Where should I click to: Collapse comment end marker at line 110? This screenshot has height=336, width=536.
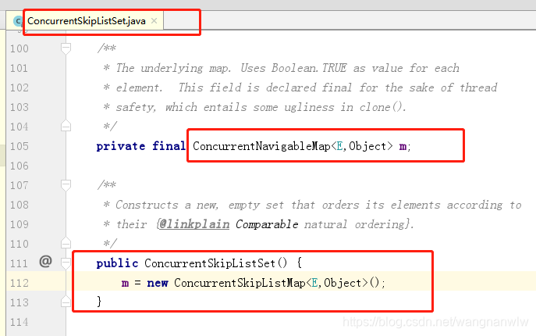[66, 243]
